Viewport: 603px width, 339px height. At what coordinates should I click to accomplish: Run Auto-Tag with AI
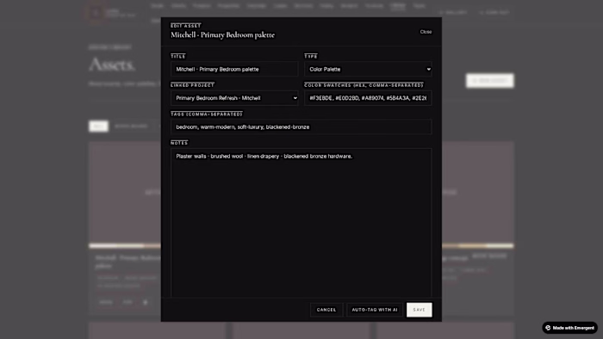[x=375, y=310]
